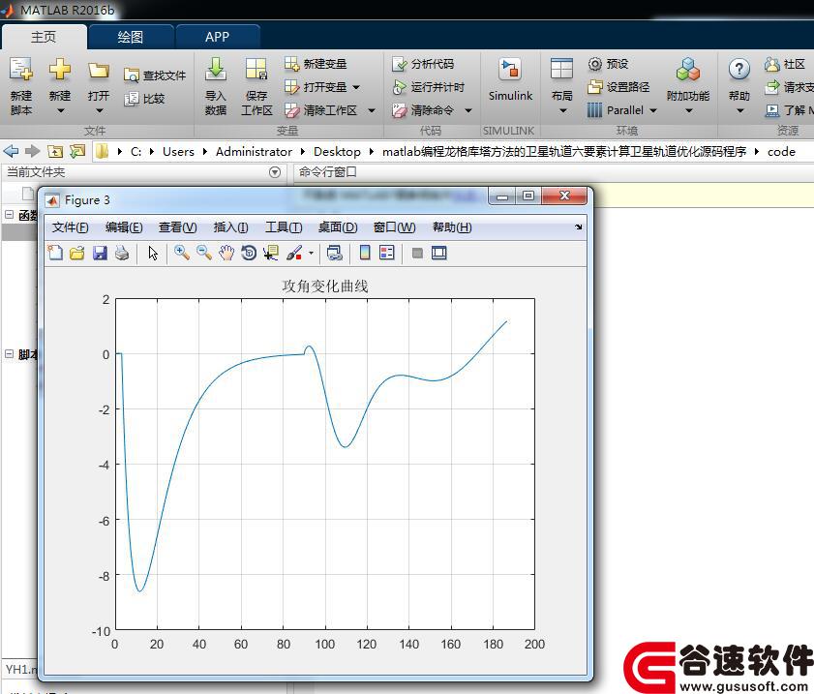Click 查找文件 in the ribbon

pyautogui.click(x=155, y=75)
